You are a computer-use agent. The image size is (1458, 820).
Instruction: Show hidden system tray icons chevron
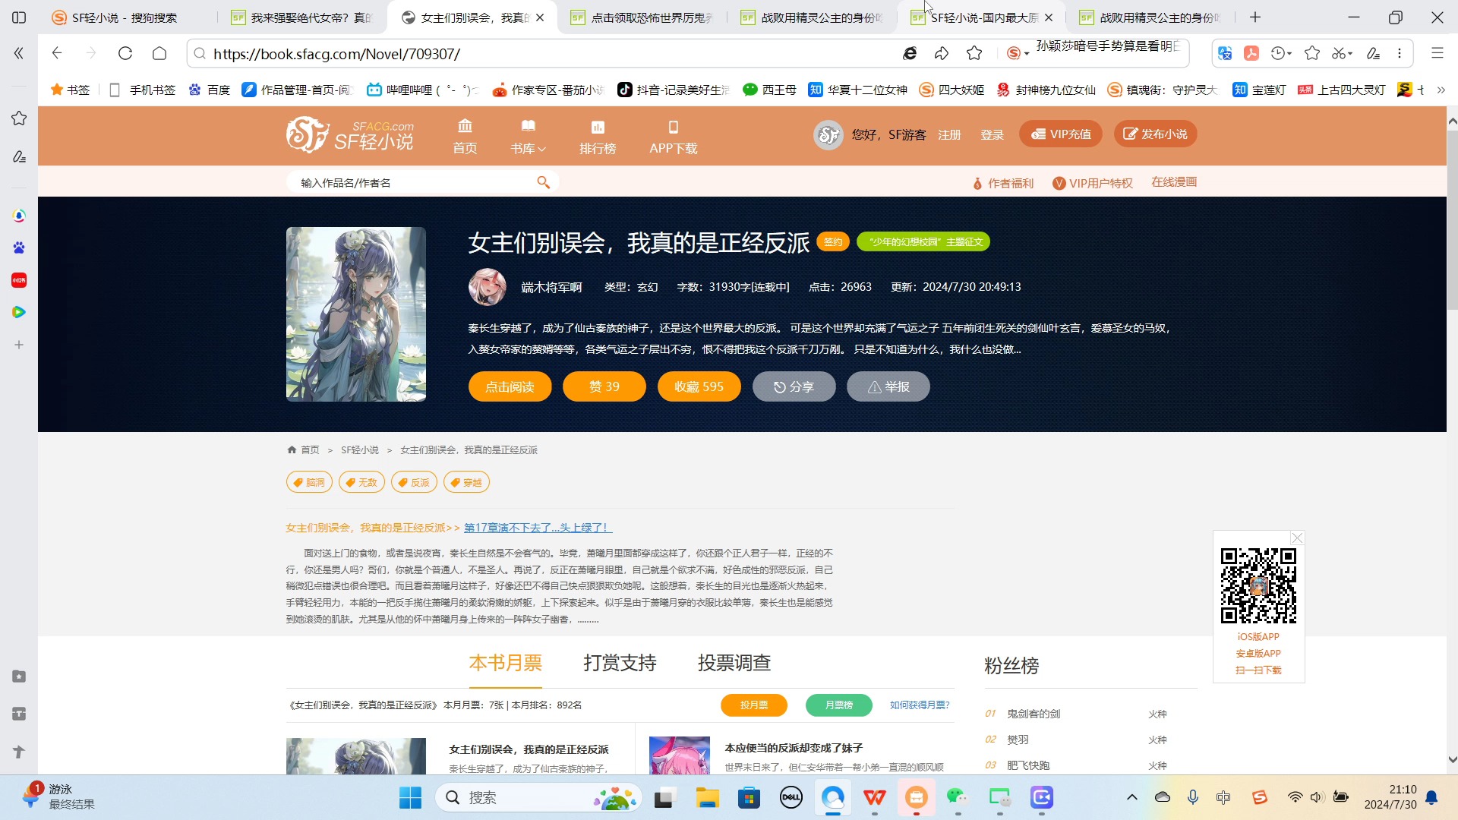1131,797
